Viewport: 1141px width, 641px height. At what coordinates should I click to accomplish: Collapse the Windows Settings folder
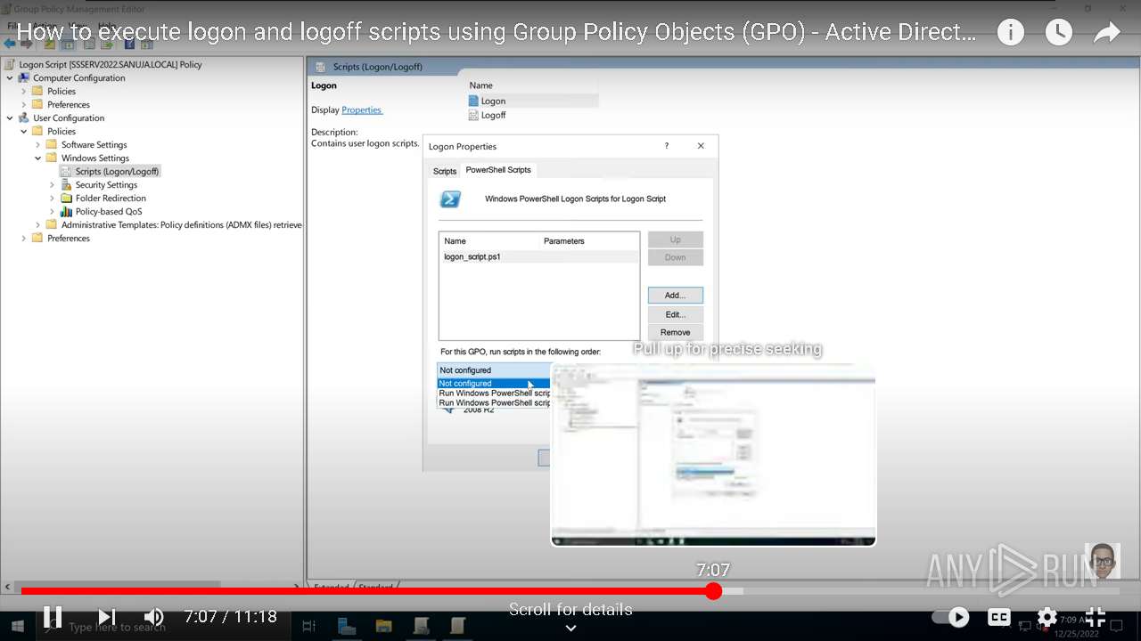click(38, 158)
